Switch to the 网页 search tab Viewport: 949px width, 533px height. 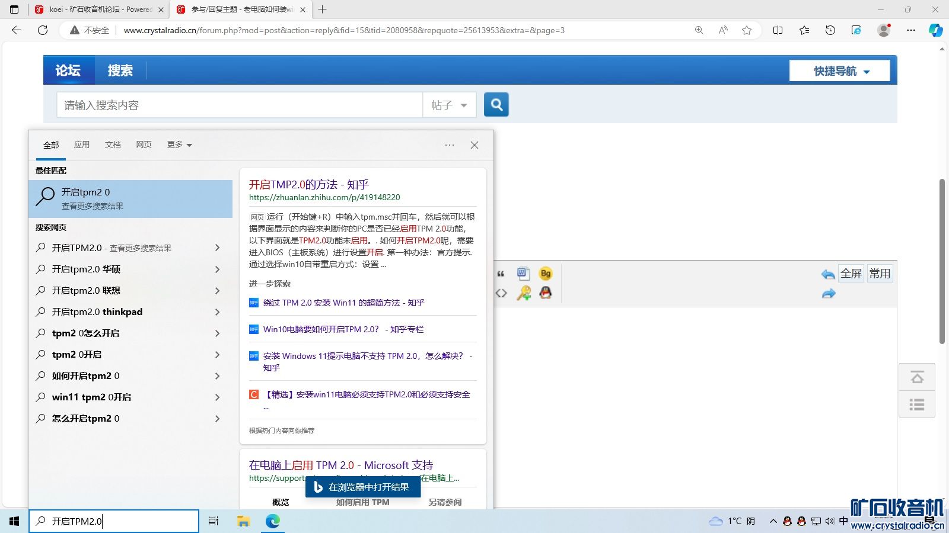144,145
